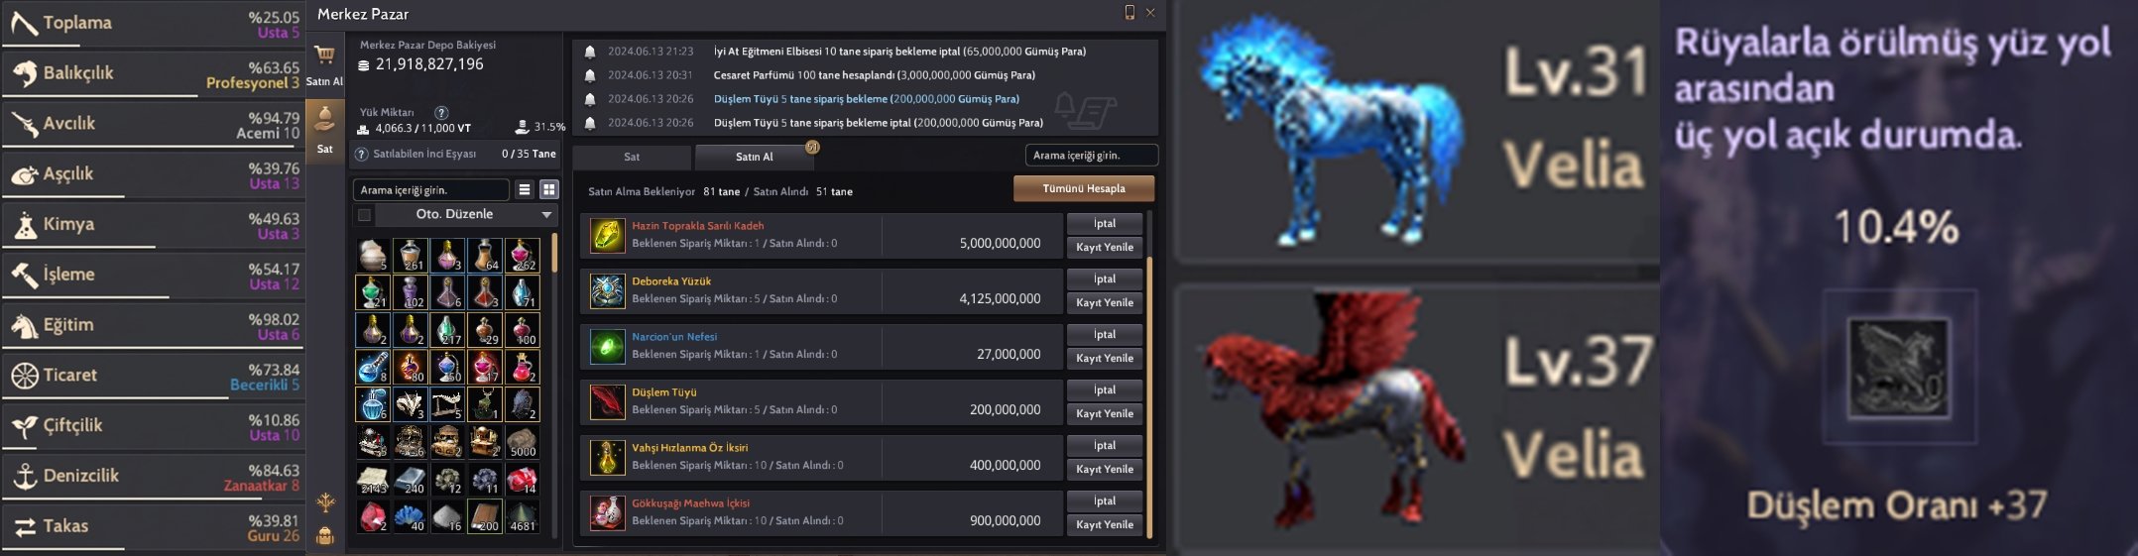Screen dimensions: 2138x556
Task: Click the Düşlem Tüyü red feather icon
Action: [x=607, y=401]
